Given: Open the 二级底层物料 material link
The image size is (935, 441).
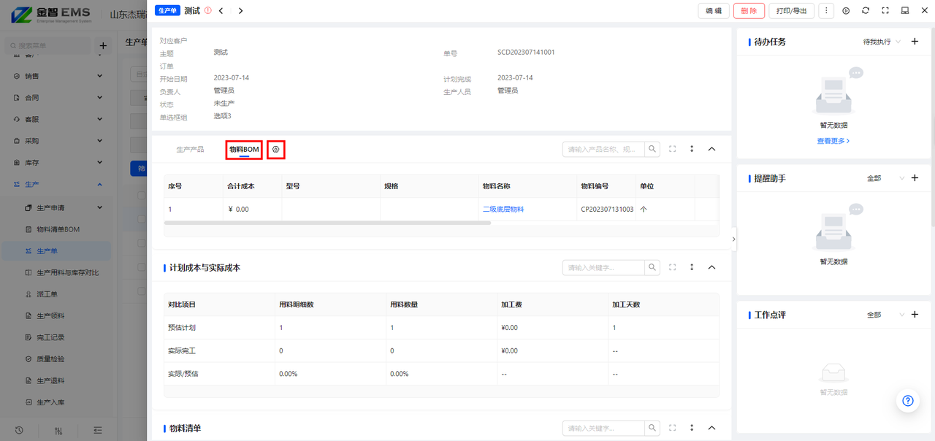Looking at the screenshot, I should click(x=503, y=210).
